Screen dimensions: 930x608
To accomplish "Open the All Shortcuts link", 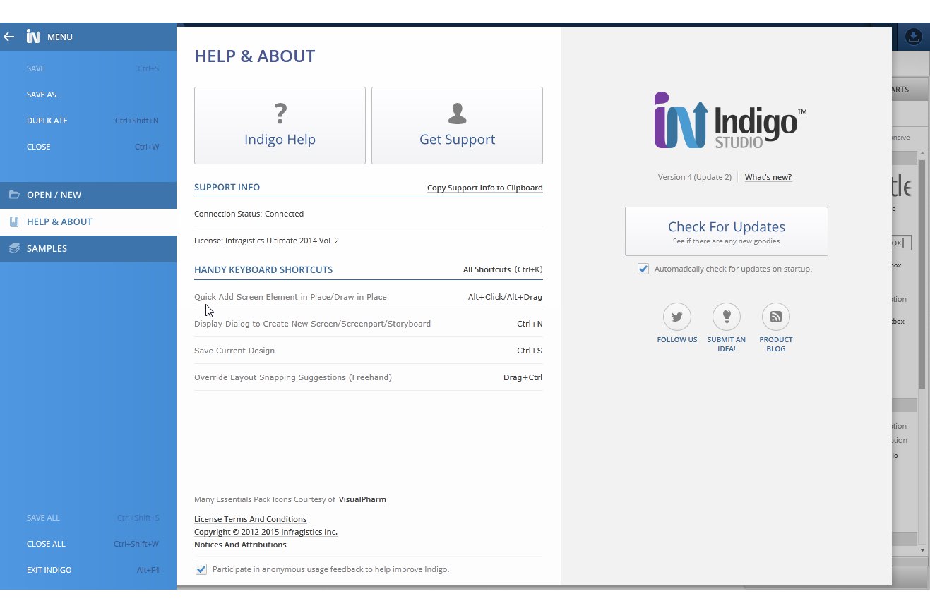I will [487, 269].
